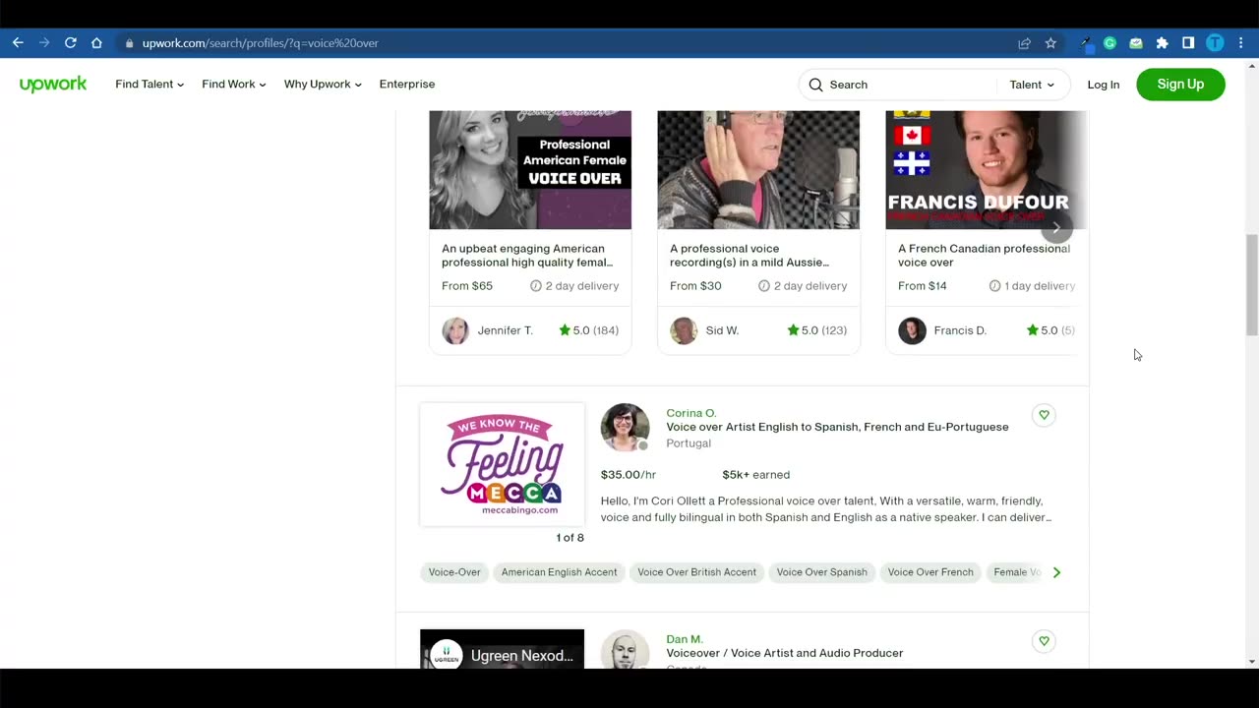Toggle the browser side panel
This screenshot has width=1259, height=708.
tap(1188, 43)
